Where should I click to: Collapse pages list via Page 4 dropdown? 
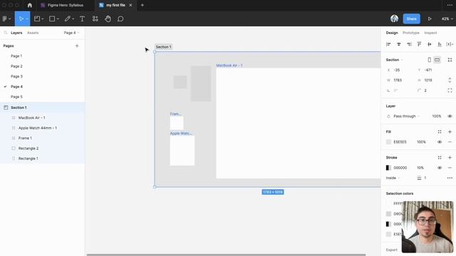click(71, 33)
